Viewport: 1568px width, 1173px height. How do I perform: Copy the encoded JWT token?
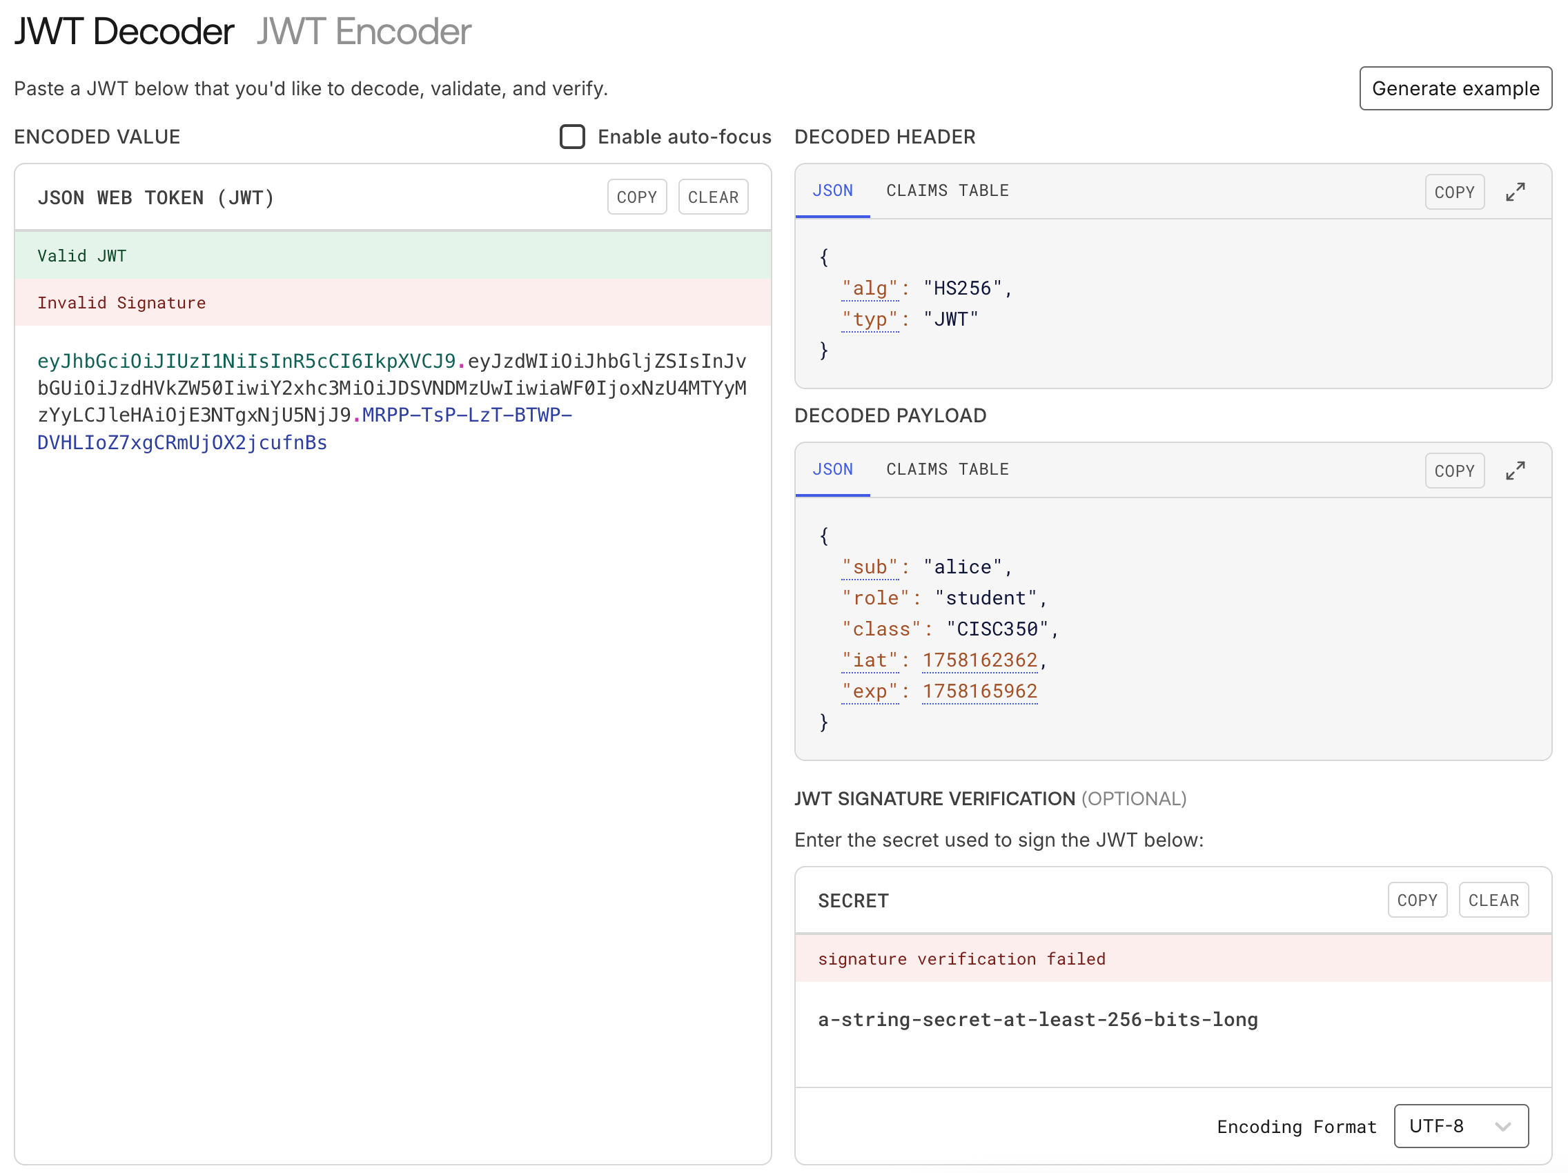pyautogui.click(x=636, y=197)
